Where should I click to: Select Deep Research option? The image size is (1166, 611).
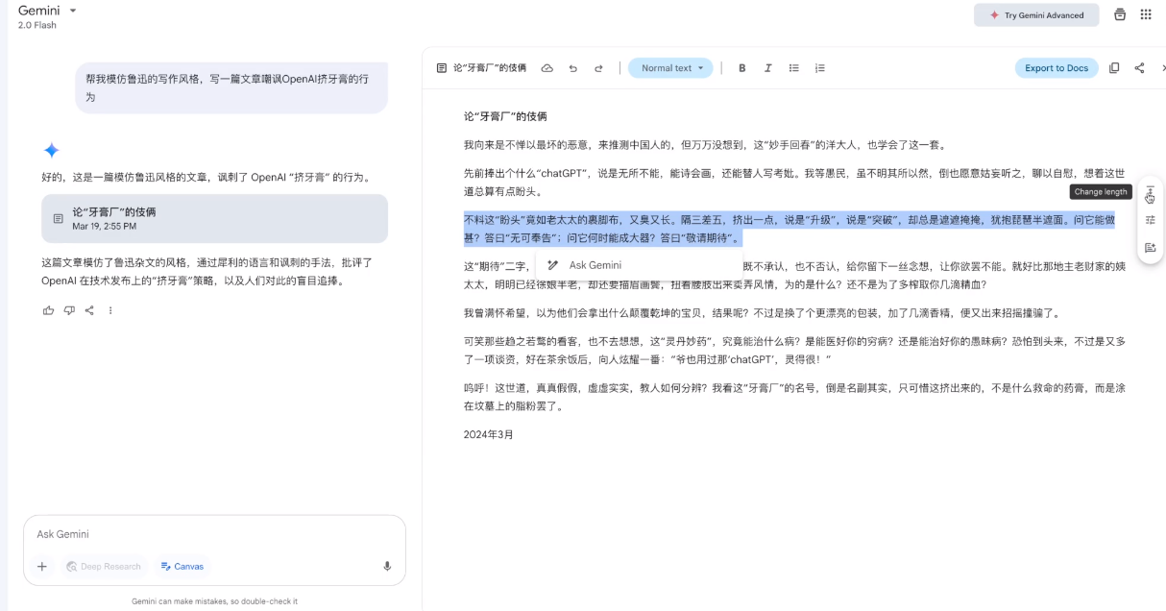(x=103, y=567)
